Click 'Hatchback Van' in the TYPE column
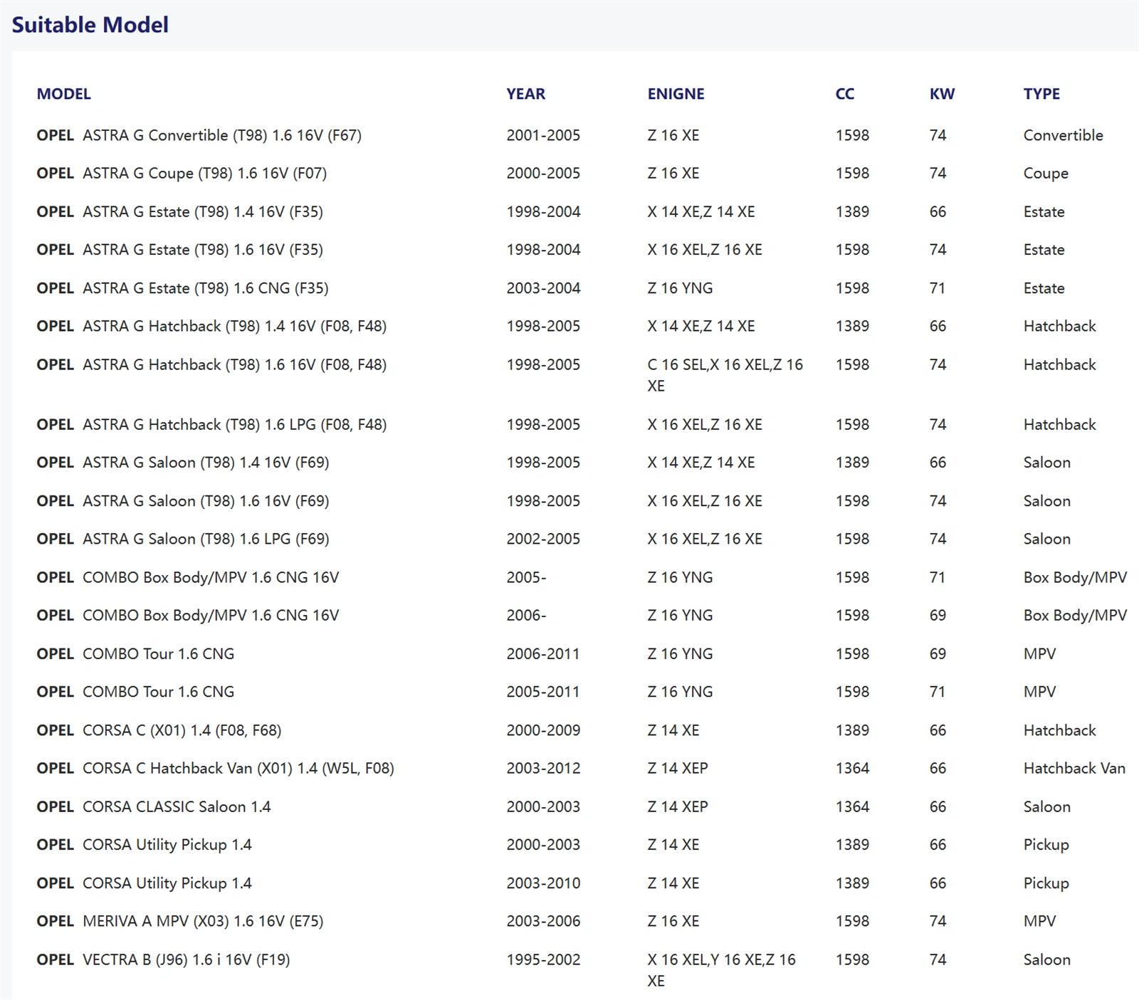This screenshot has height=1000, width=1139. pyautogui.click(x=1074, y=768)
